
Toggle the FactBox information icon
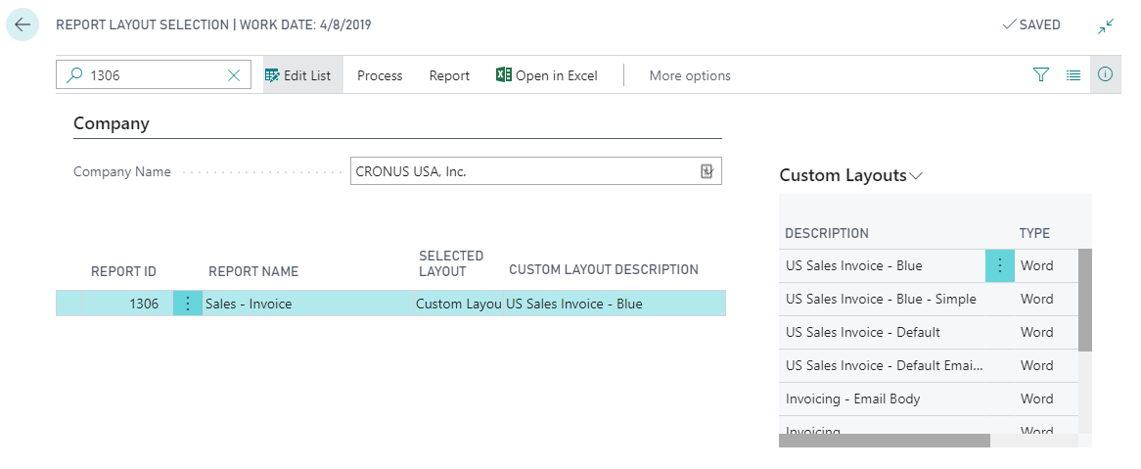1105,75
